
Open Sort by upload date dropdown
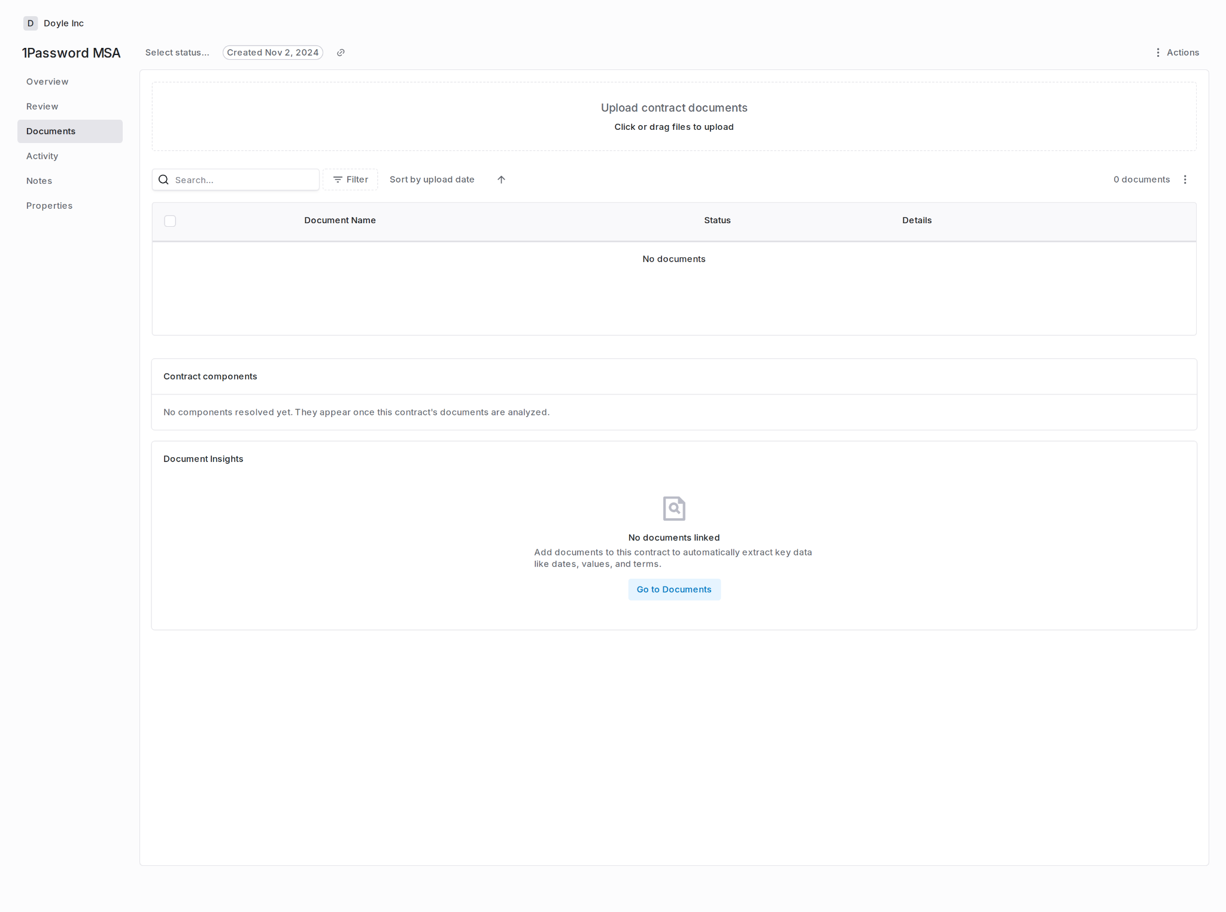pyautogui.click(x=432, y=180)
